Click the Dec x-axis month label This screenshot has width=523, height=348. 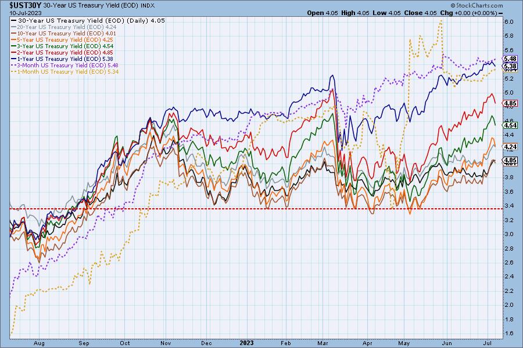coord(206,343)
